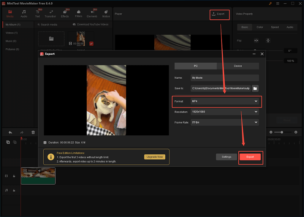The image size is (304, 217).
Task: Click the export preview video image
Action: point(106,100)
